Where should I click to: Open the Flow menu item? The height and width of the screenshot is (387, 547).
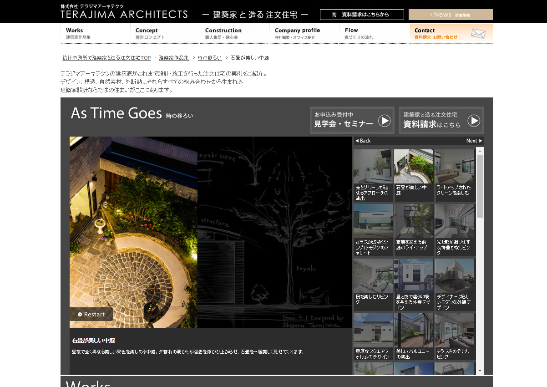pos(374,34)
